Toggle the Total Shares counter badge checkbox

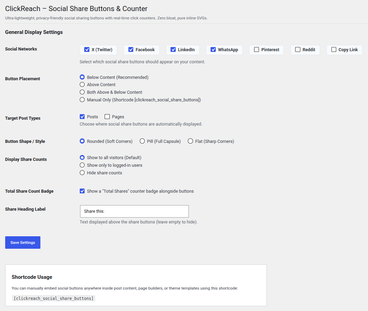pos(82,191)
